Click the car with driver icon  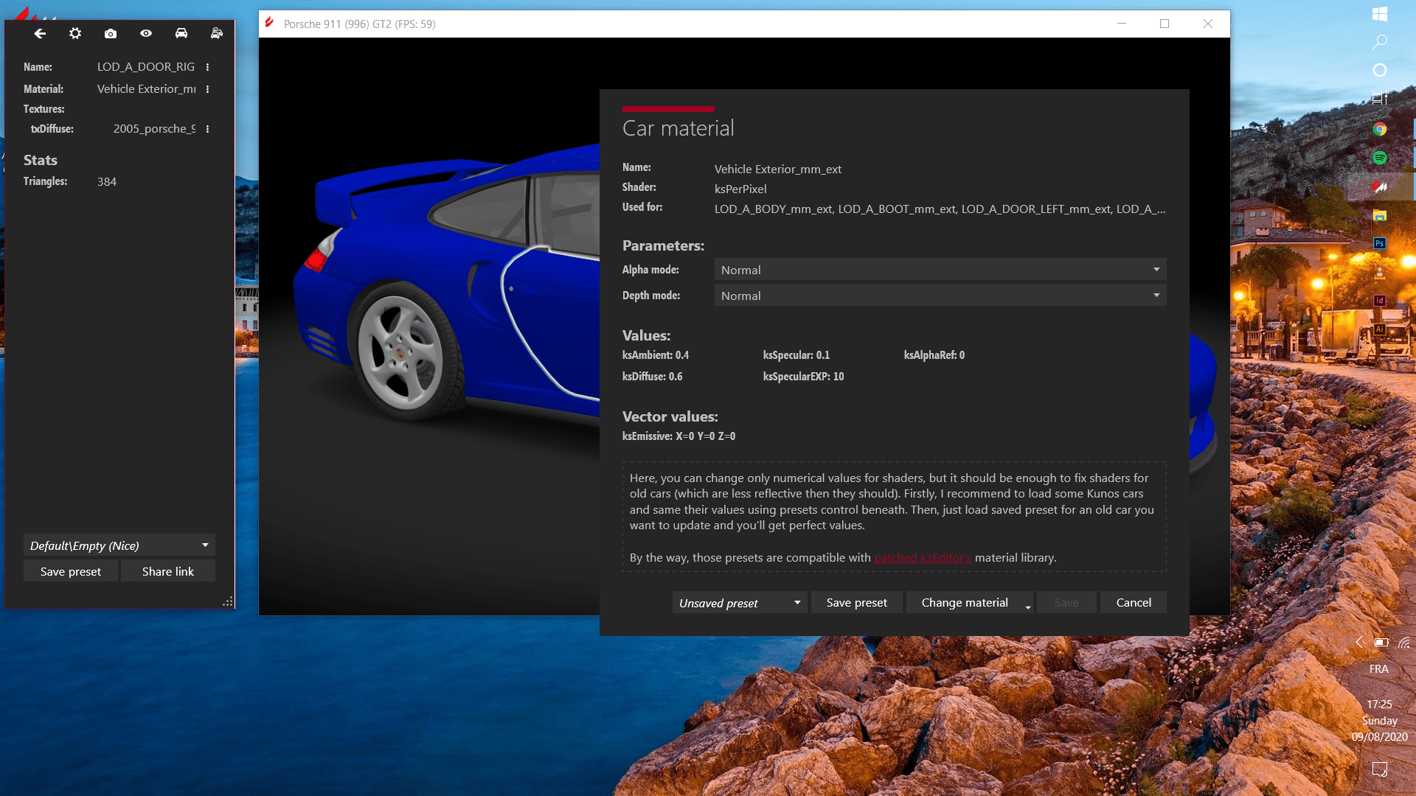pyautogui.click(x=217, y=33)
